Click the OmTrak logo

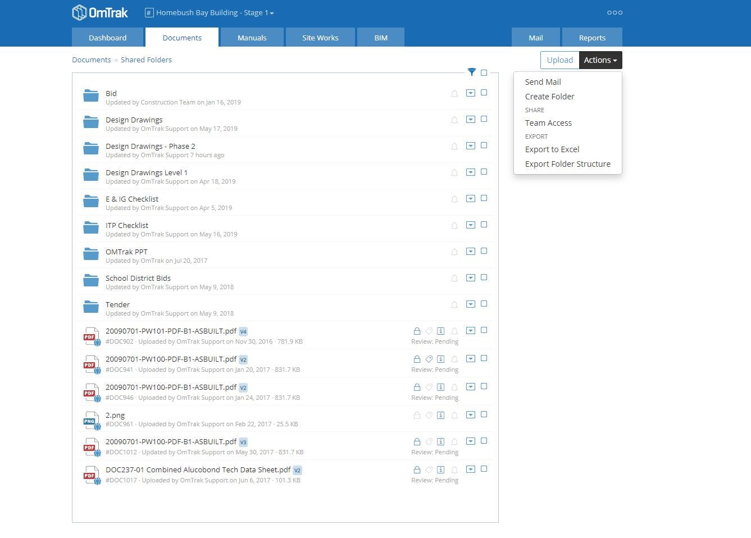pyautogui.click(x=99, y=12)
